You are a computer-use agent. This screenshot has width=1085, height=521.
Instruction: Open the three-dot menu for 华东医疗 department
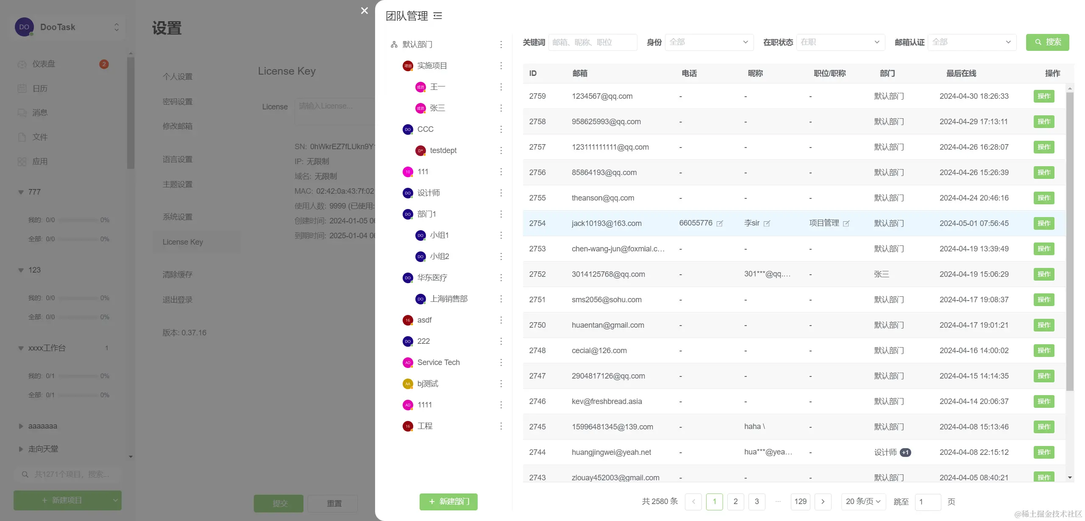(x=501, y=278)
